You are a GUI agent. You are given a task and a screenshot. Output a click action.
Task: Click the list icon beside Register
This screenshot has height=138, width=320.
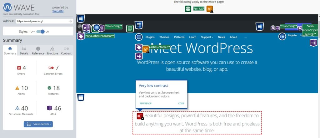coord(282,36)
